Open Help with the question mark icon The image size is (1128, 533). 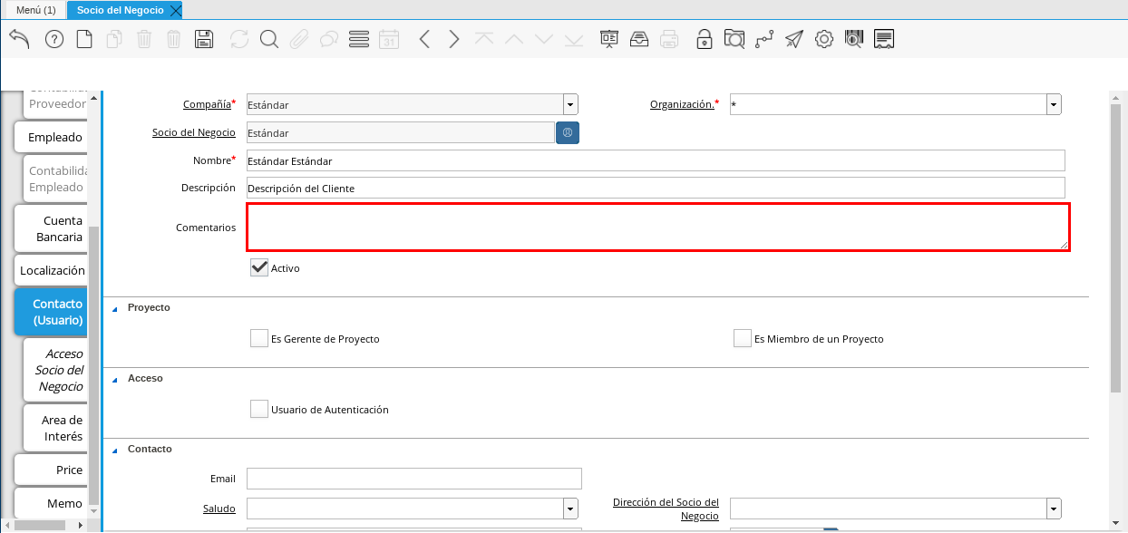54,39
